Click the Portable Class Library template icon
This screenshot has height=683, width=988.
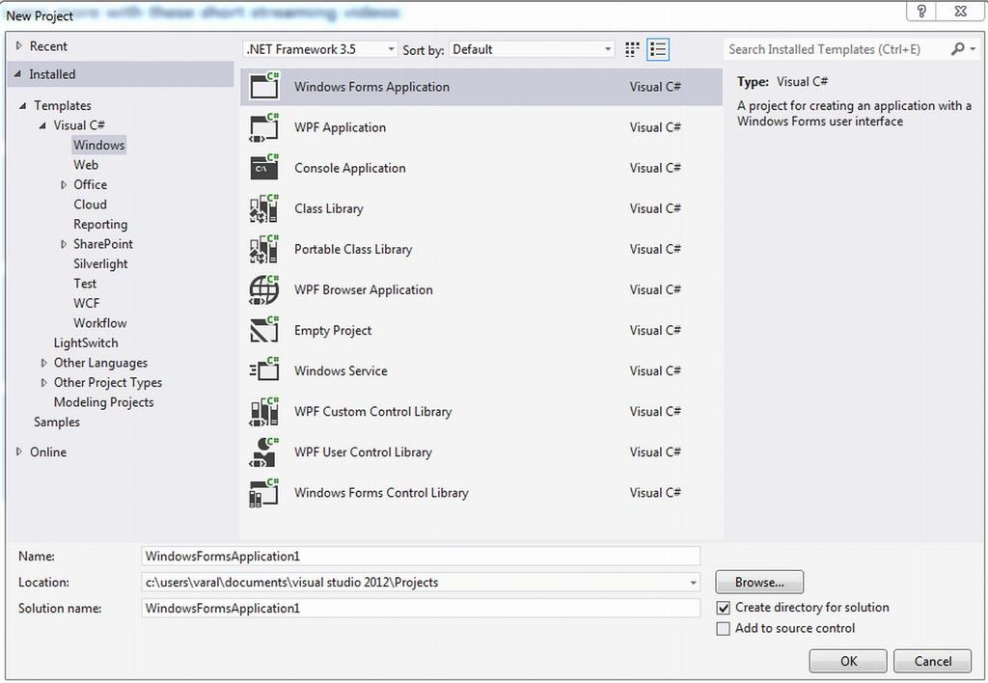pos(264,249)
